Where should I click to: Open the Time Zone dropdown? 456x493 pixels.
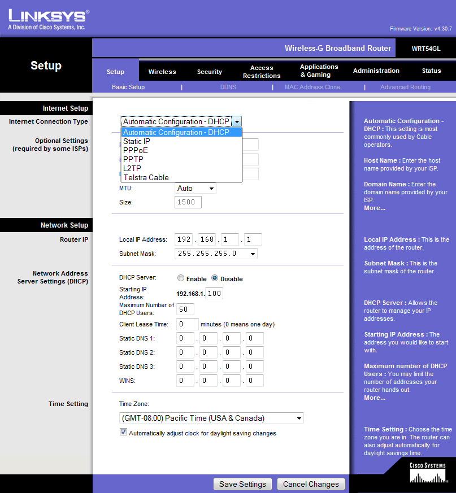click(211, 418)
